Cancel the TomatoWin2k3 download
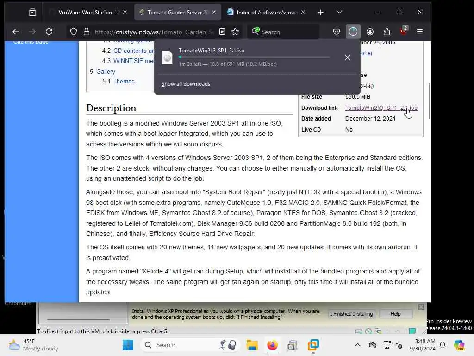Viewport: 474px width, 356px height. pos(348,57)
